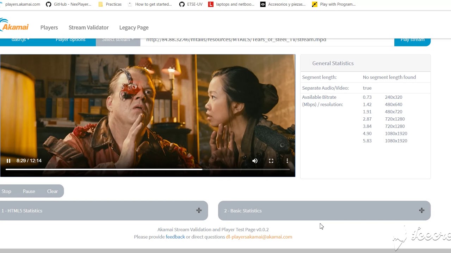Open the Play with Programming bookmark
This screenshot has width=451, height=253.
[334, 4]
